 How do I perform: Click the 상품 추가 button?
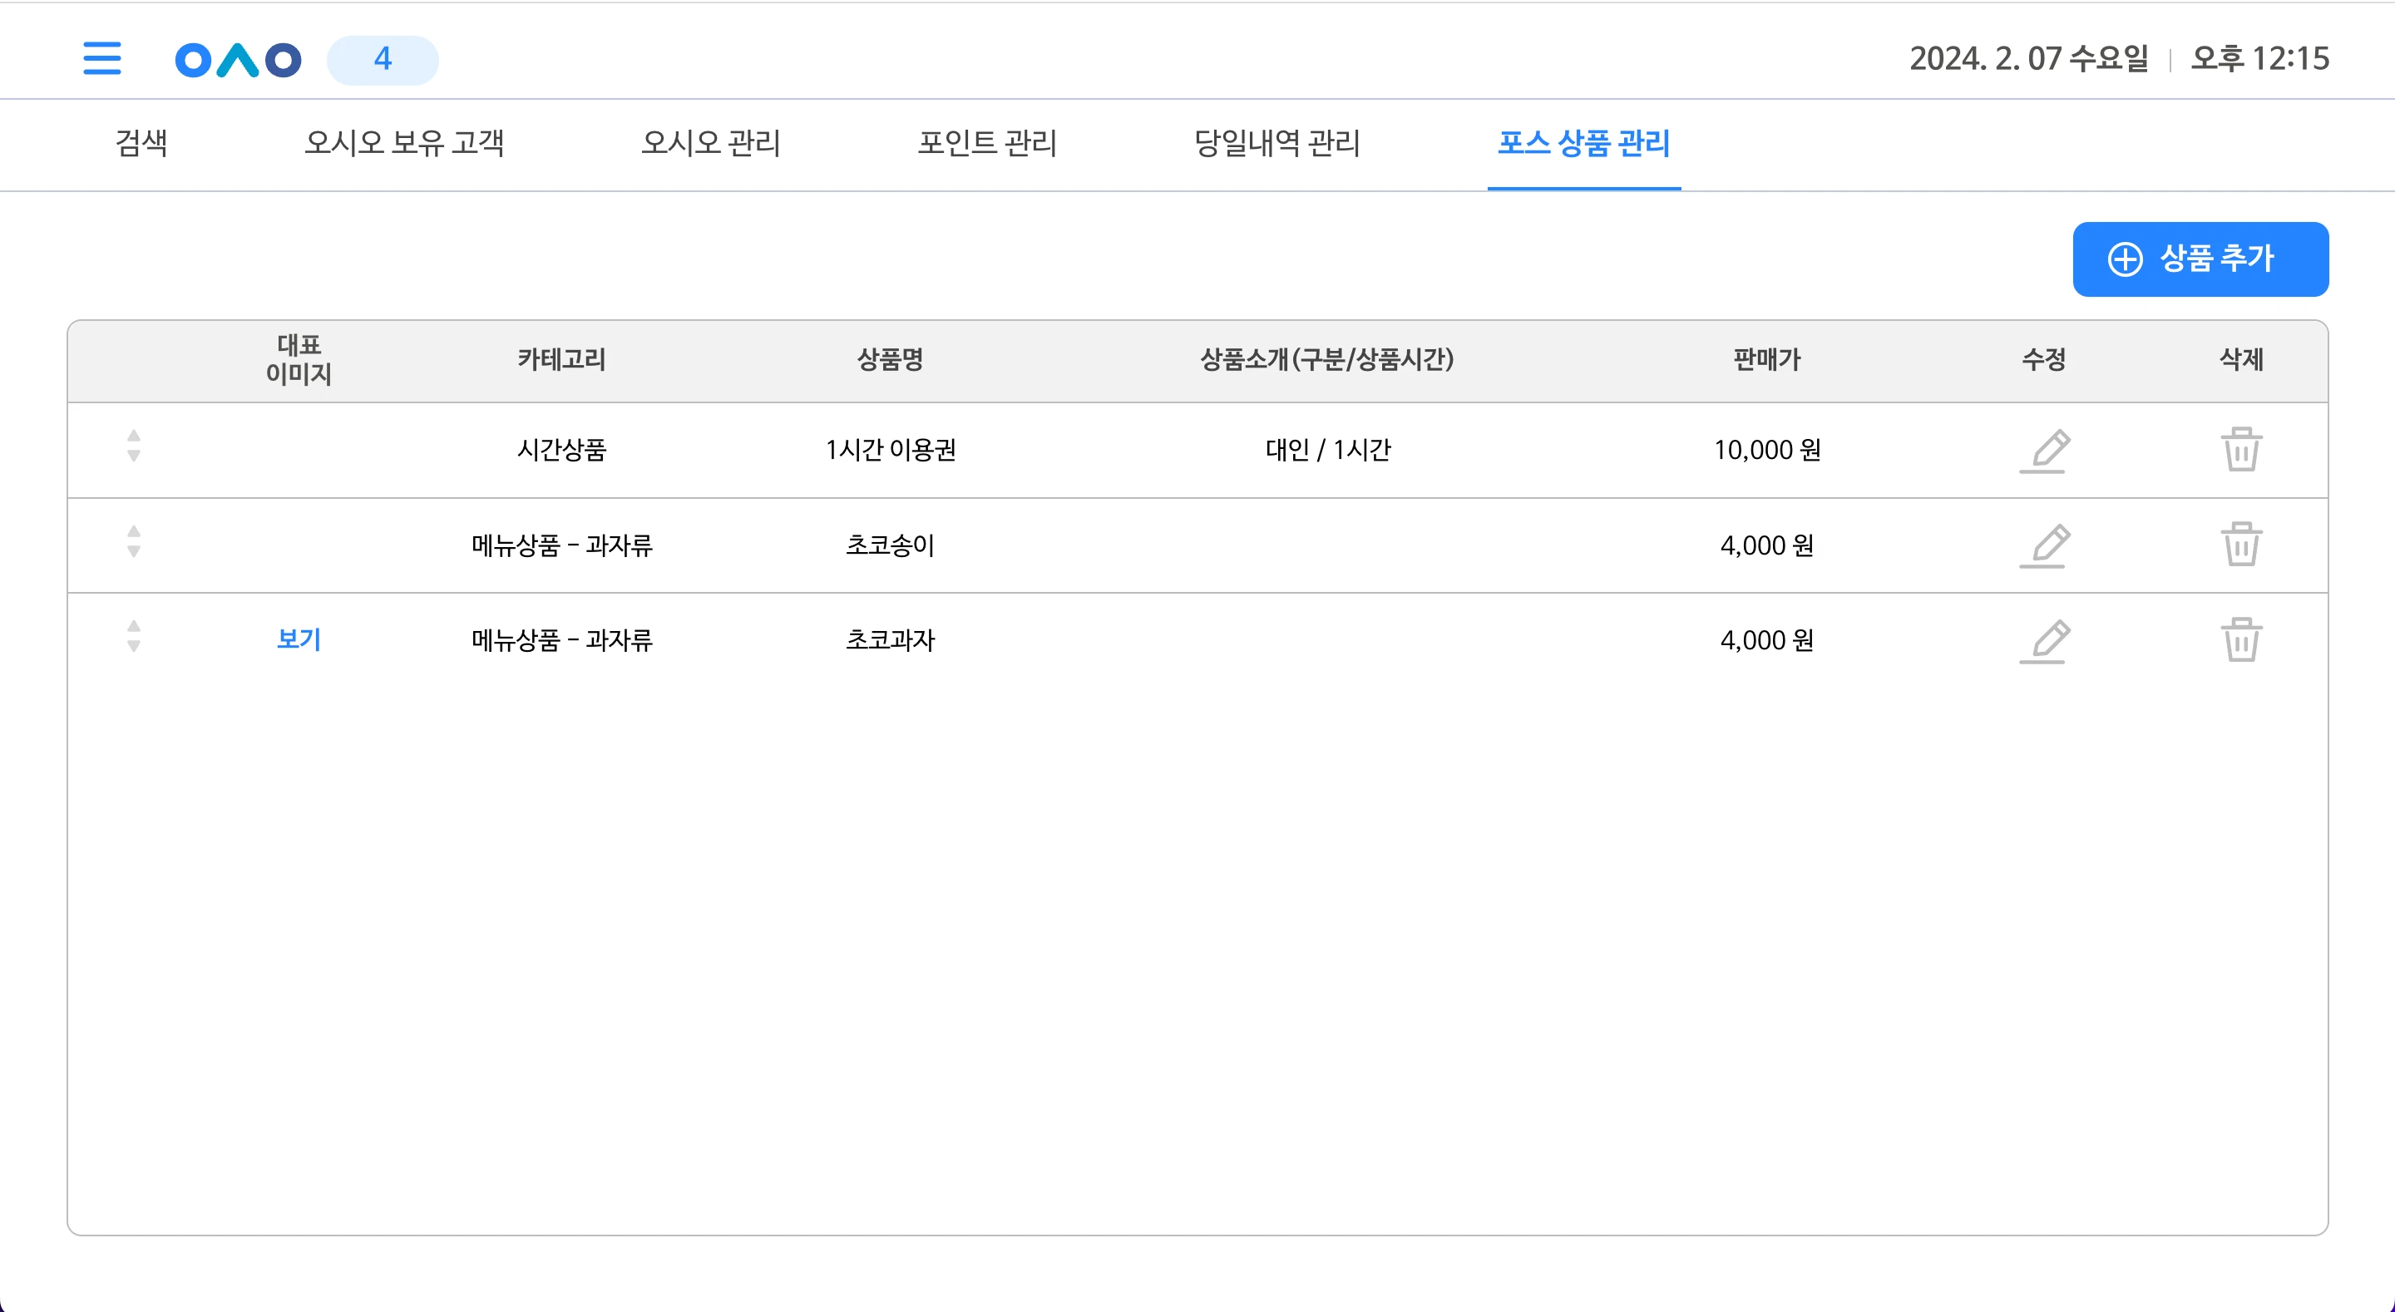2200,259
